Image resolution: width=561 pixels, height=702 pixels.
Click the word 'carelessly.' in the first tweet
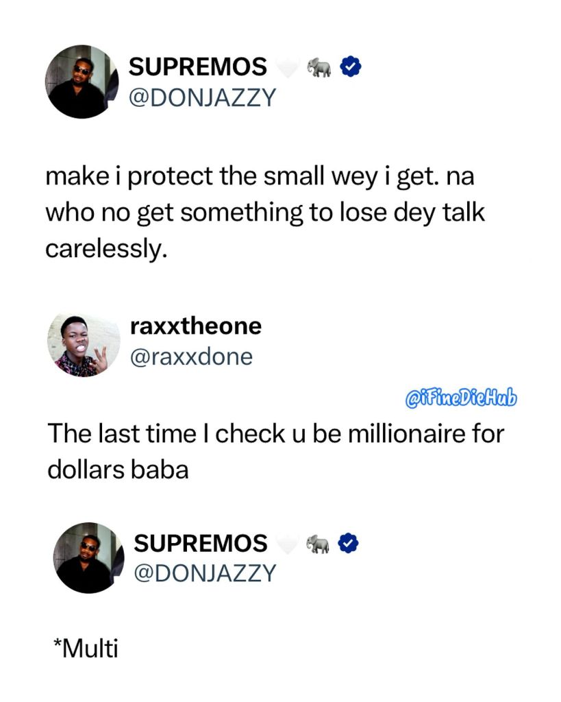click(106, 248)
